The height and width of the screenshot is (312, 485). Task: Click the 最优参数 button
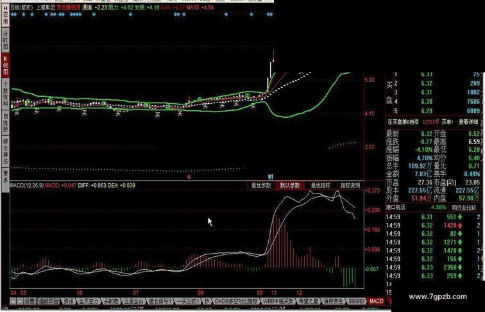tap(261, 185)
